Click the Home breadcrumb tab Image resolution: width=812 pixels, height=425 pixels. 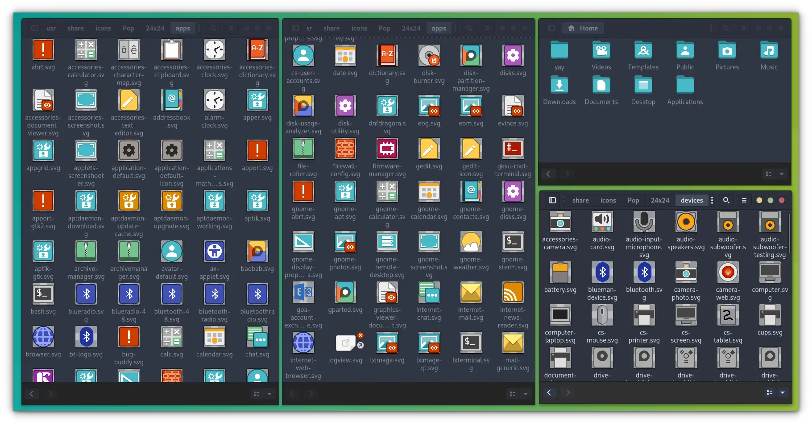pos(583,28)
